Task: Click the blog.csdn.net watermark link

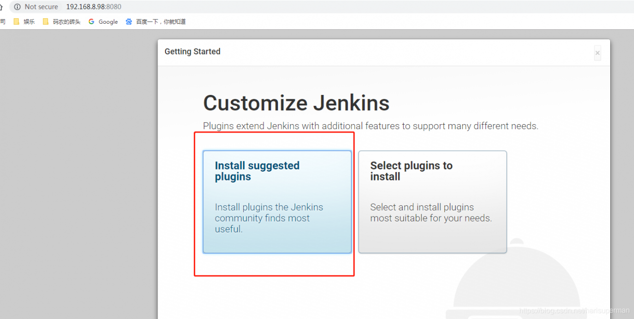Action: [x=574, y=311]
